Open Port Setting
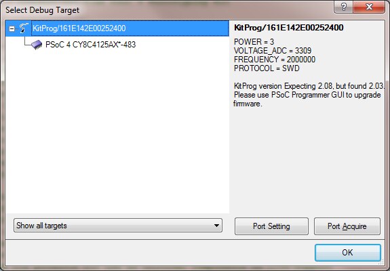 tap(271, 226)
